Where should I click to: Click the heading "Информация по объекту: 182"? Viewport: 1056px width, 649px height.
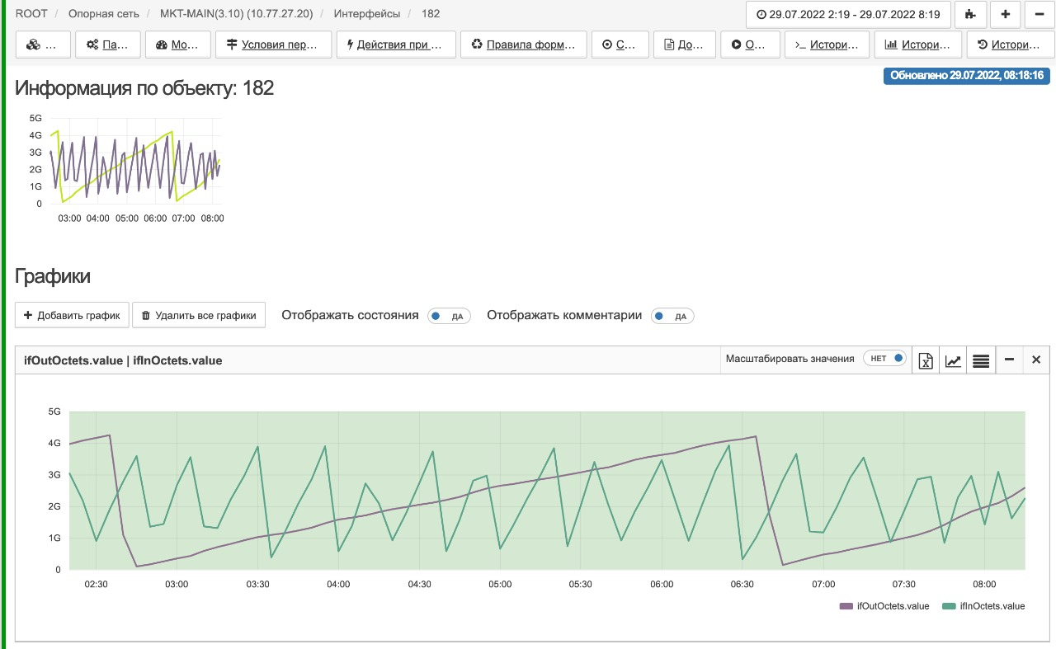(x=144, y=88)
